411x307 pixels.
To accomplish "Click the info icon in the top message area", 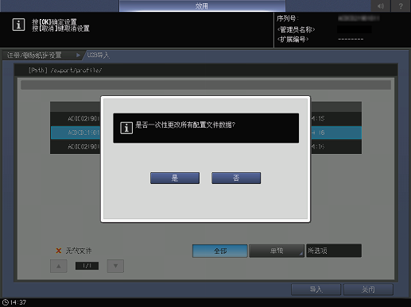I will 18,25.
